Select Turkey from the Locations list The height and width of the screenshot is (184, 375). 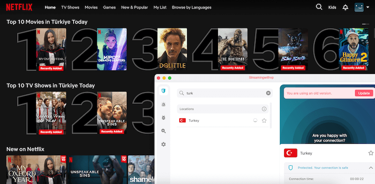223,120
